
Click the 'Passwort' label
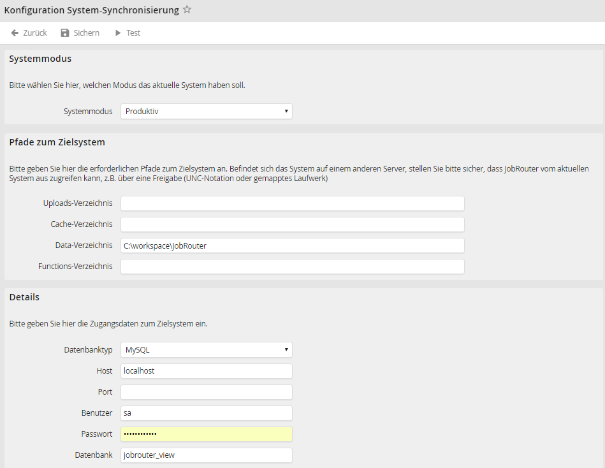(x=97, y=434)
